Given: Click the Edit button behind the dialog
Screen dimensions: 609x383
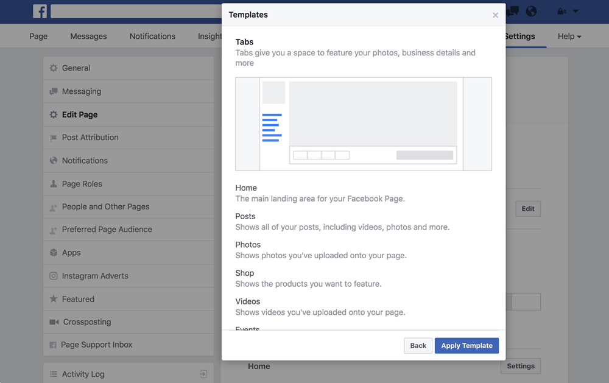Looking at the screenshot, I should 528,209.
